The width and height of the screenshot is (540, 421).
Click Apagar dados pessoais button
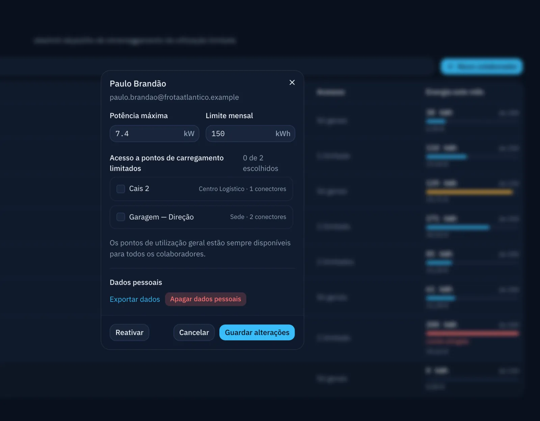tap(206, 299)
